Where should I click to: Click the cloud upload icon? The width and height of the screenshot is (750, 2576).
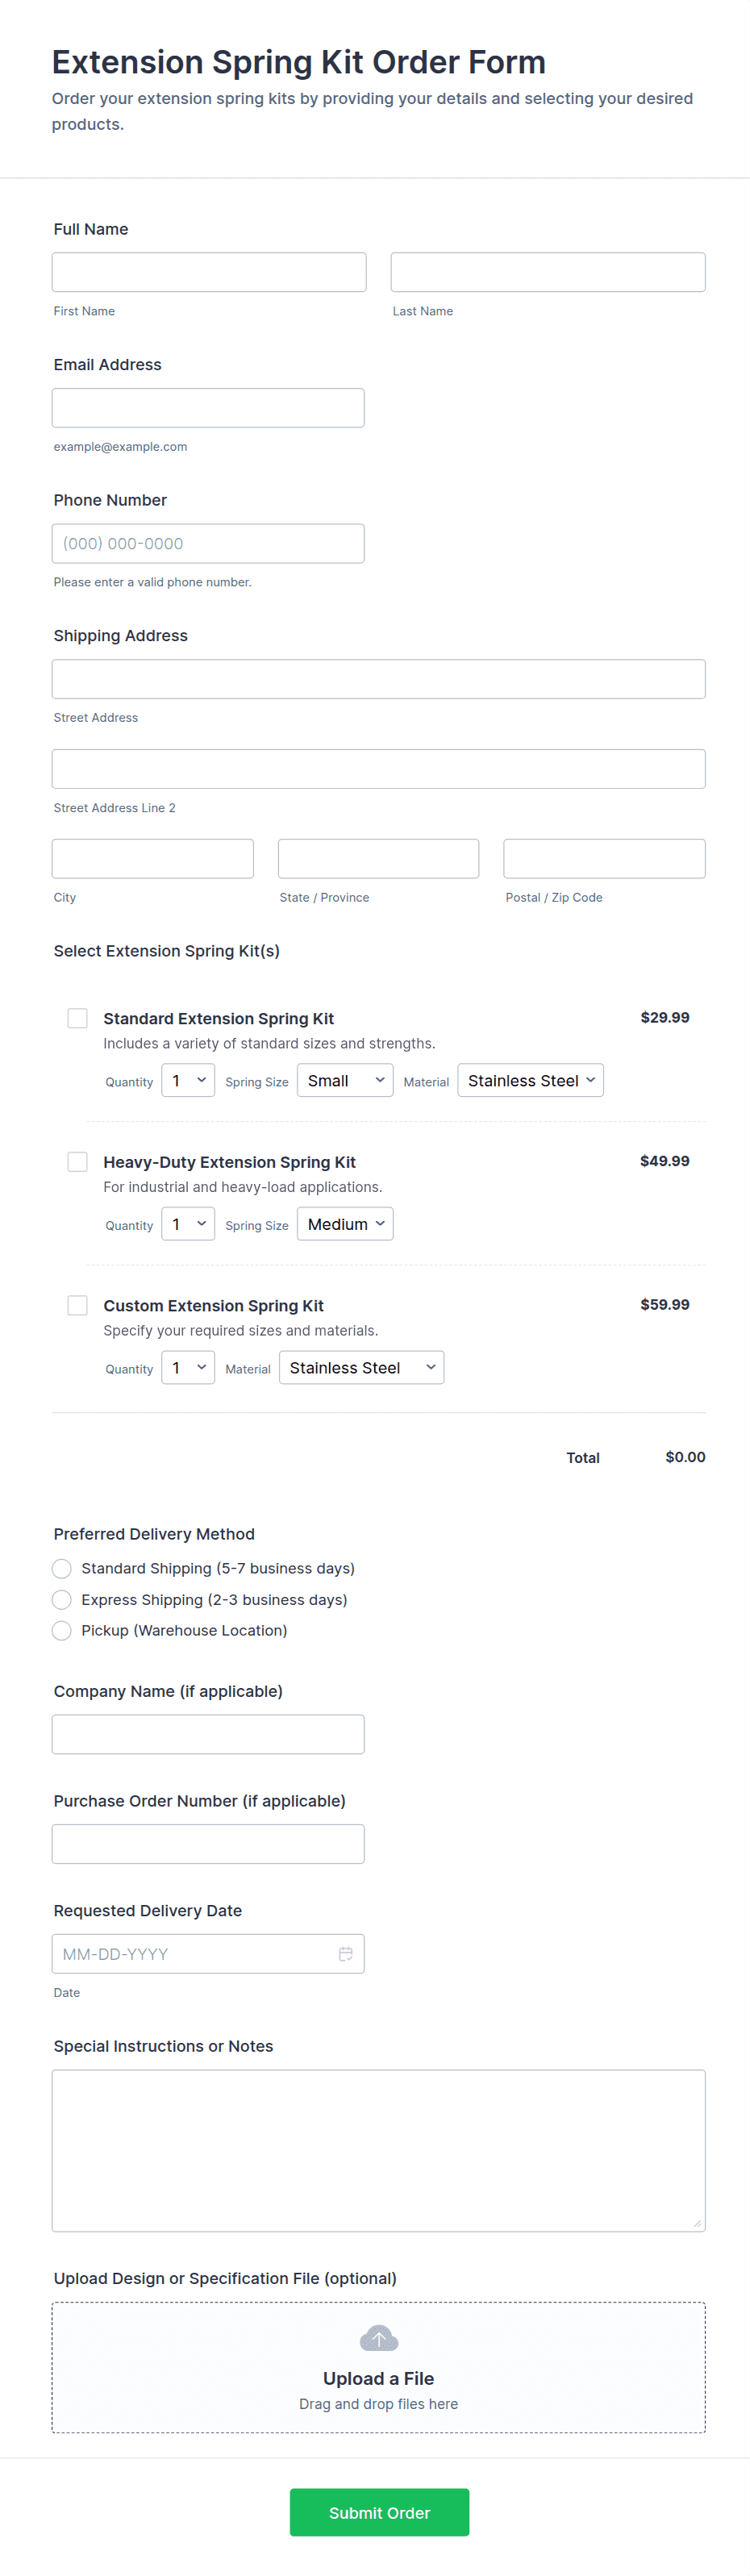(378, 2338)
